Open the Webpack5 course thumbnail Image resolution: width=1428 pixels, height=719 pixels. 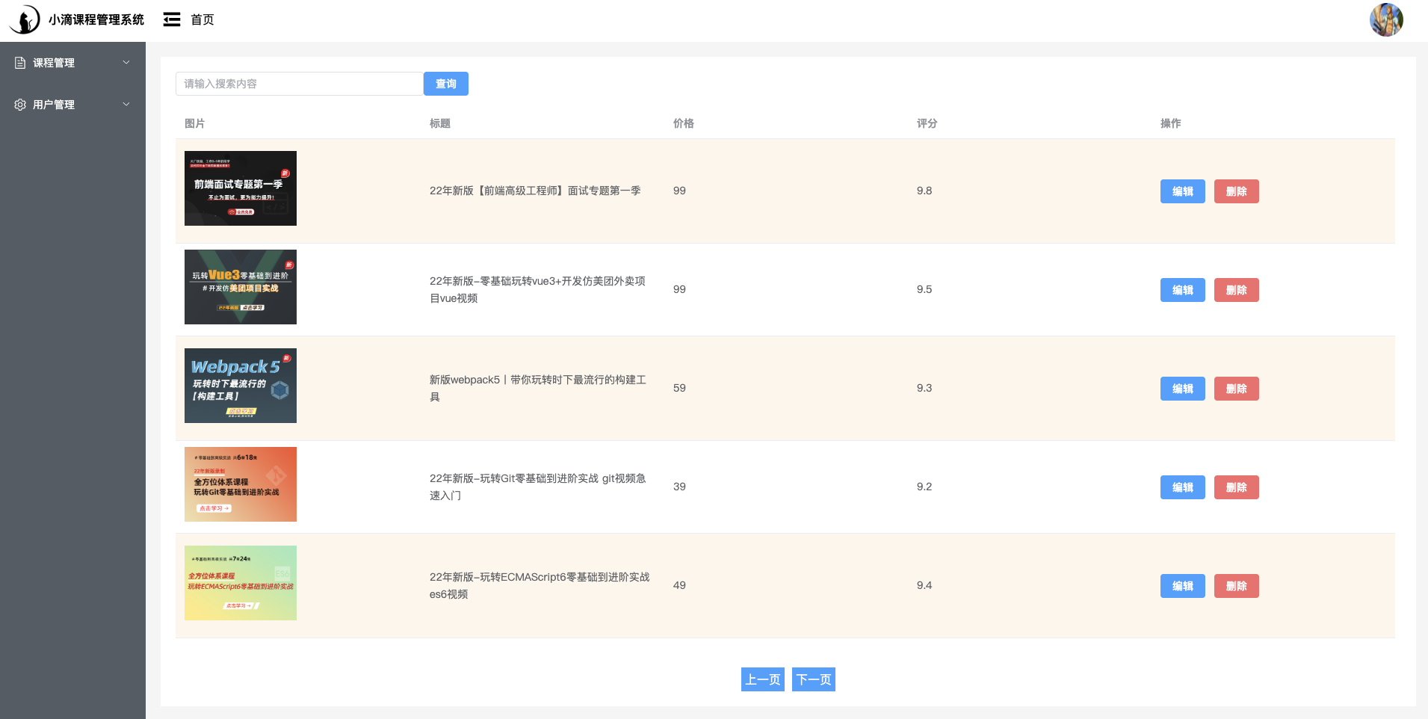(x=241, y=386)
